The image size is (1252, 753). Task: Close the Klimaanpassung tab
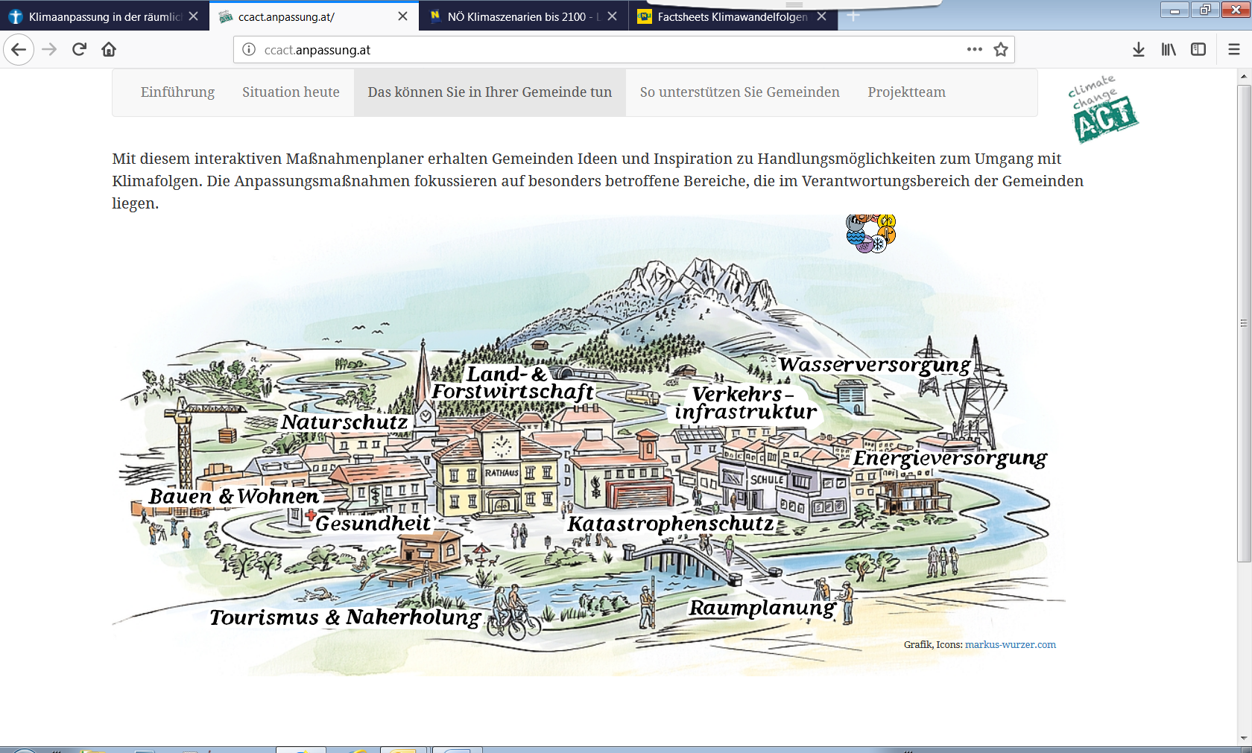(x=194, y=16)
